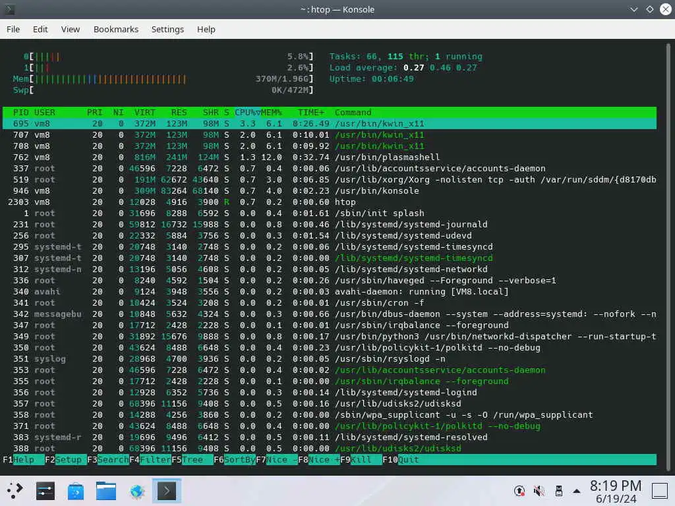Click F5 Tree in htop footer

click(x=192, y=459)
